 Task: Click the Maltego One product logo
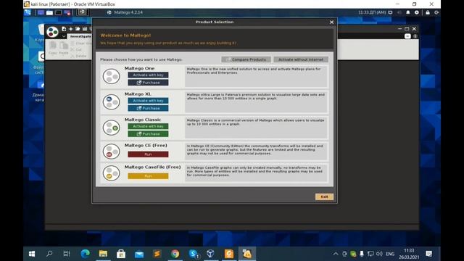tap(111, 76)
